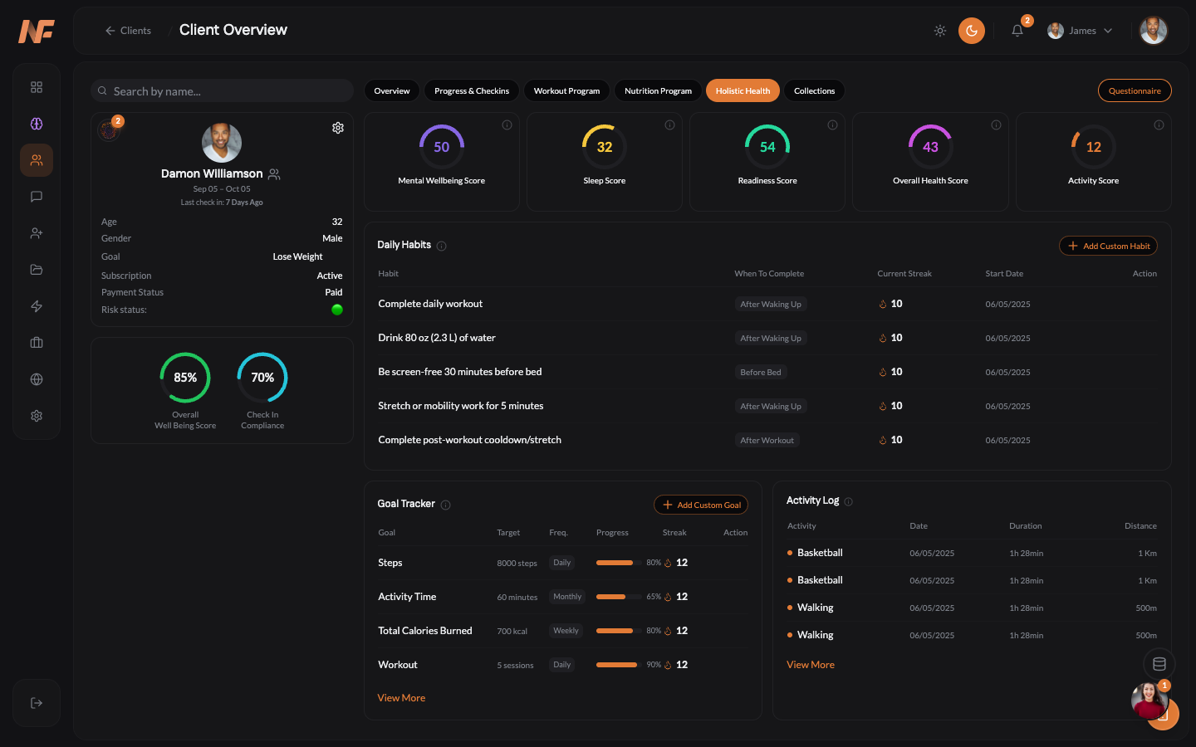Switch to light mode with the sun icon

click(x=939, y=30)
